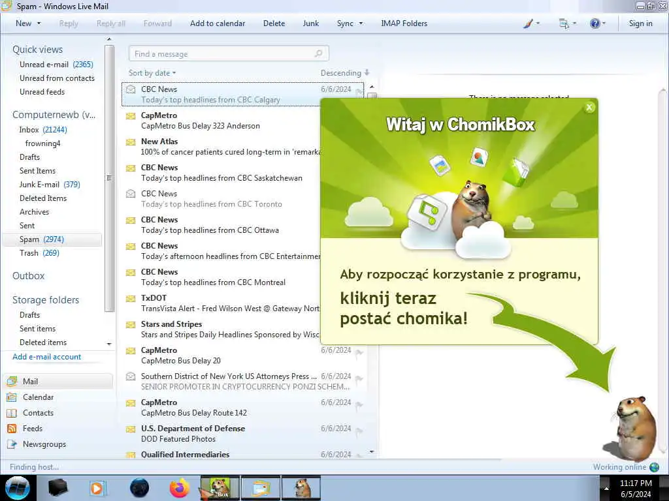Mark message as Junk

click(310, 23)
